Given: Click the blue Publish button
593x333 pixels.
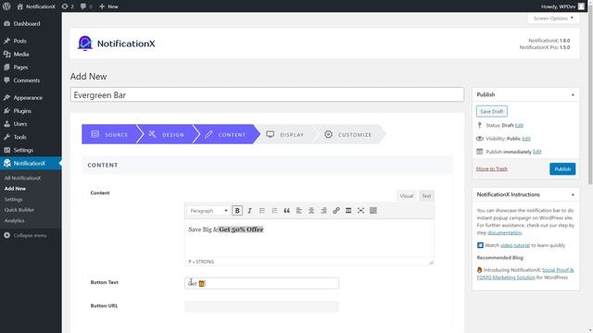Looking at the screenshot, I should (562, 169).
